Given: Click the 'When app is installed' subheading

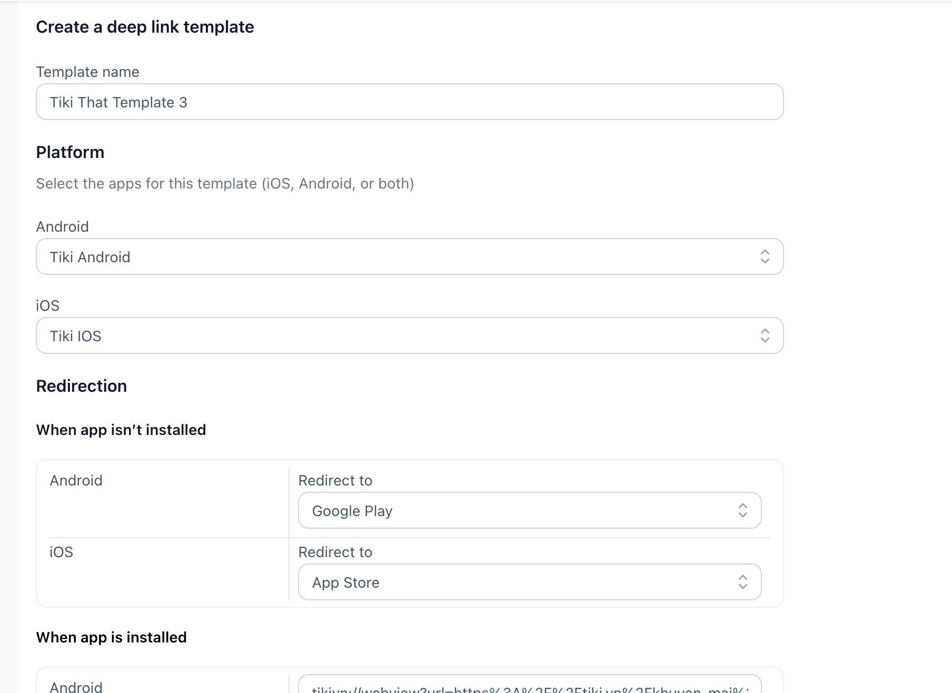Looking at the screenshot, I should tap(111, 637).
